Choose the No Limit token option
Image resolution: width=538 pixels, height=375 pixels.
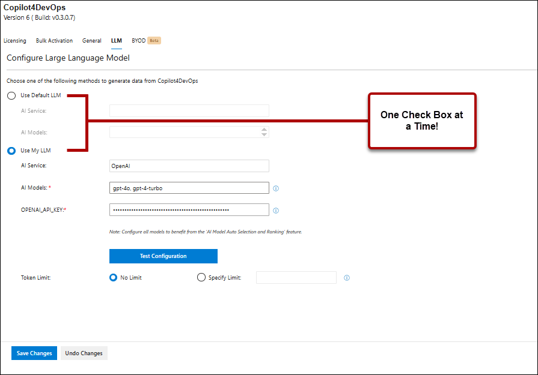pyautogui.click(x=113, y=278)
